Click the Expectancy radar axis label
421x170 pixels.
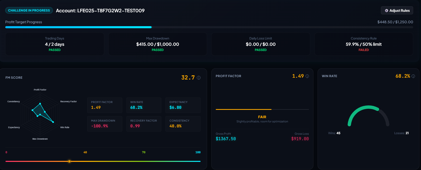14,127
